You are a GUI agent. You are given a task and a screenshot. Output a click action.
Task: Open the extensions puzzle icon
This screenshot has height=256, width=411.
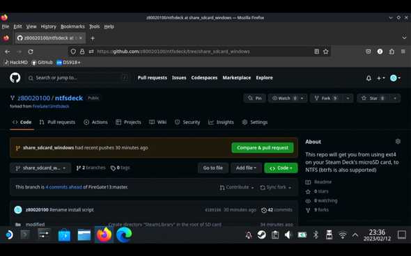(x=391, y=51)
